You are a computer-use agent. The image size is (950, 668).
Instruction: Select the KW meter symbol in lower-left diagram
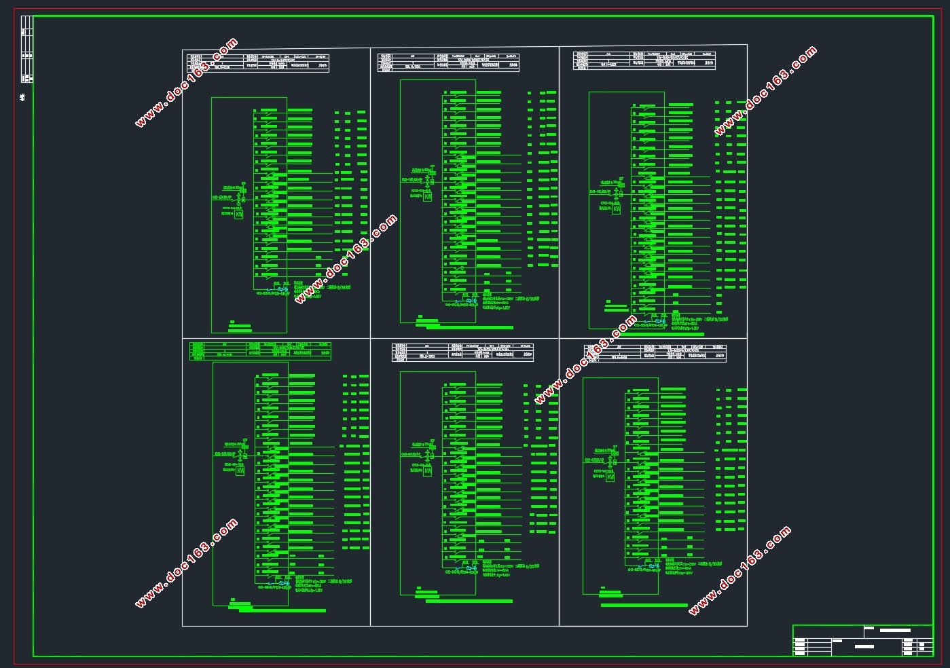point(240,470)
